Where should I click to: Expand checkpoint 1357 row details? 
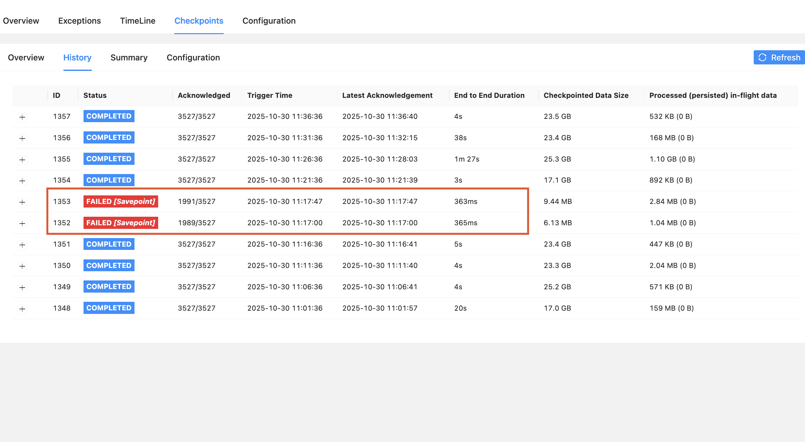tap(22, 117)
